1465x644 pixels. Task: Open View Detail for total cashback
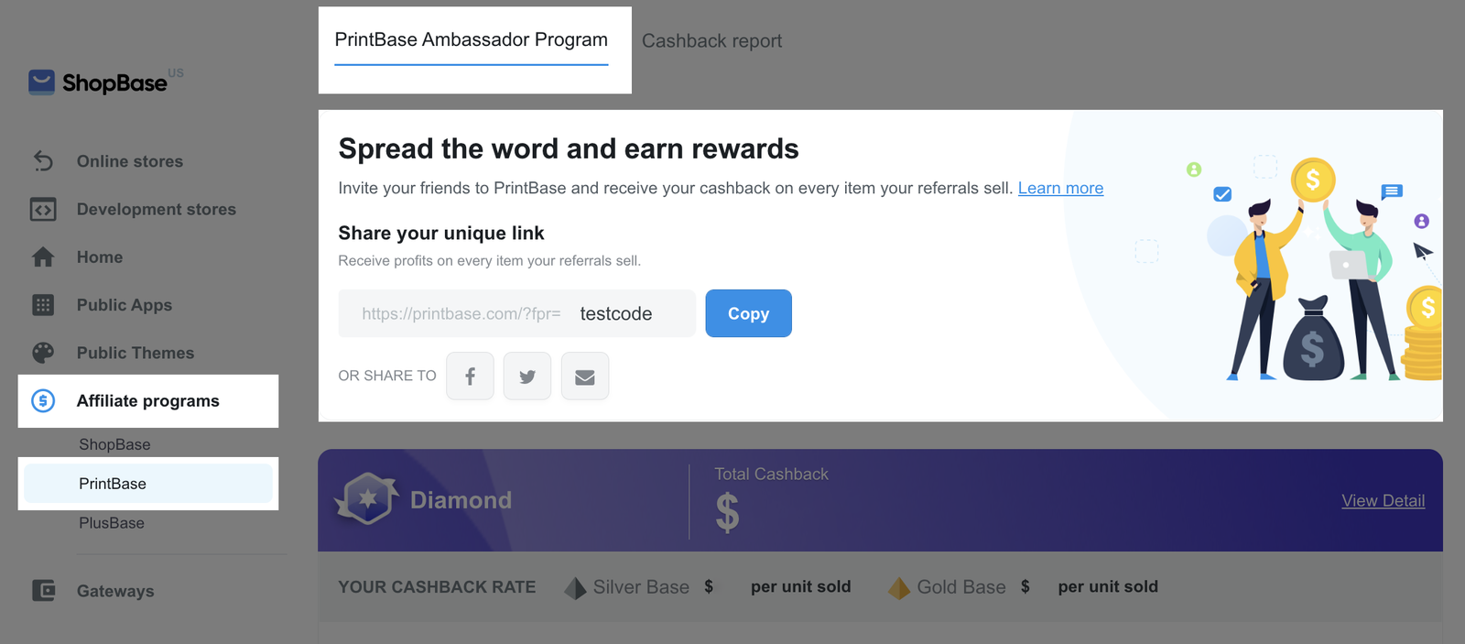(1383, 501)
